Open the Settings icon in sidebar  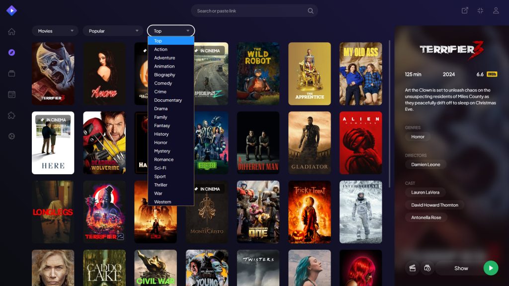pos(12,136)
